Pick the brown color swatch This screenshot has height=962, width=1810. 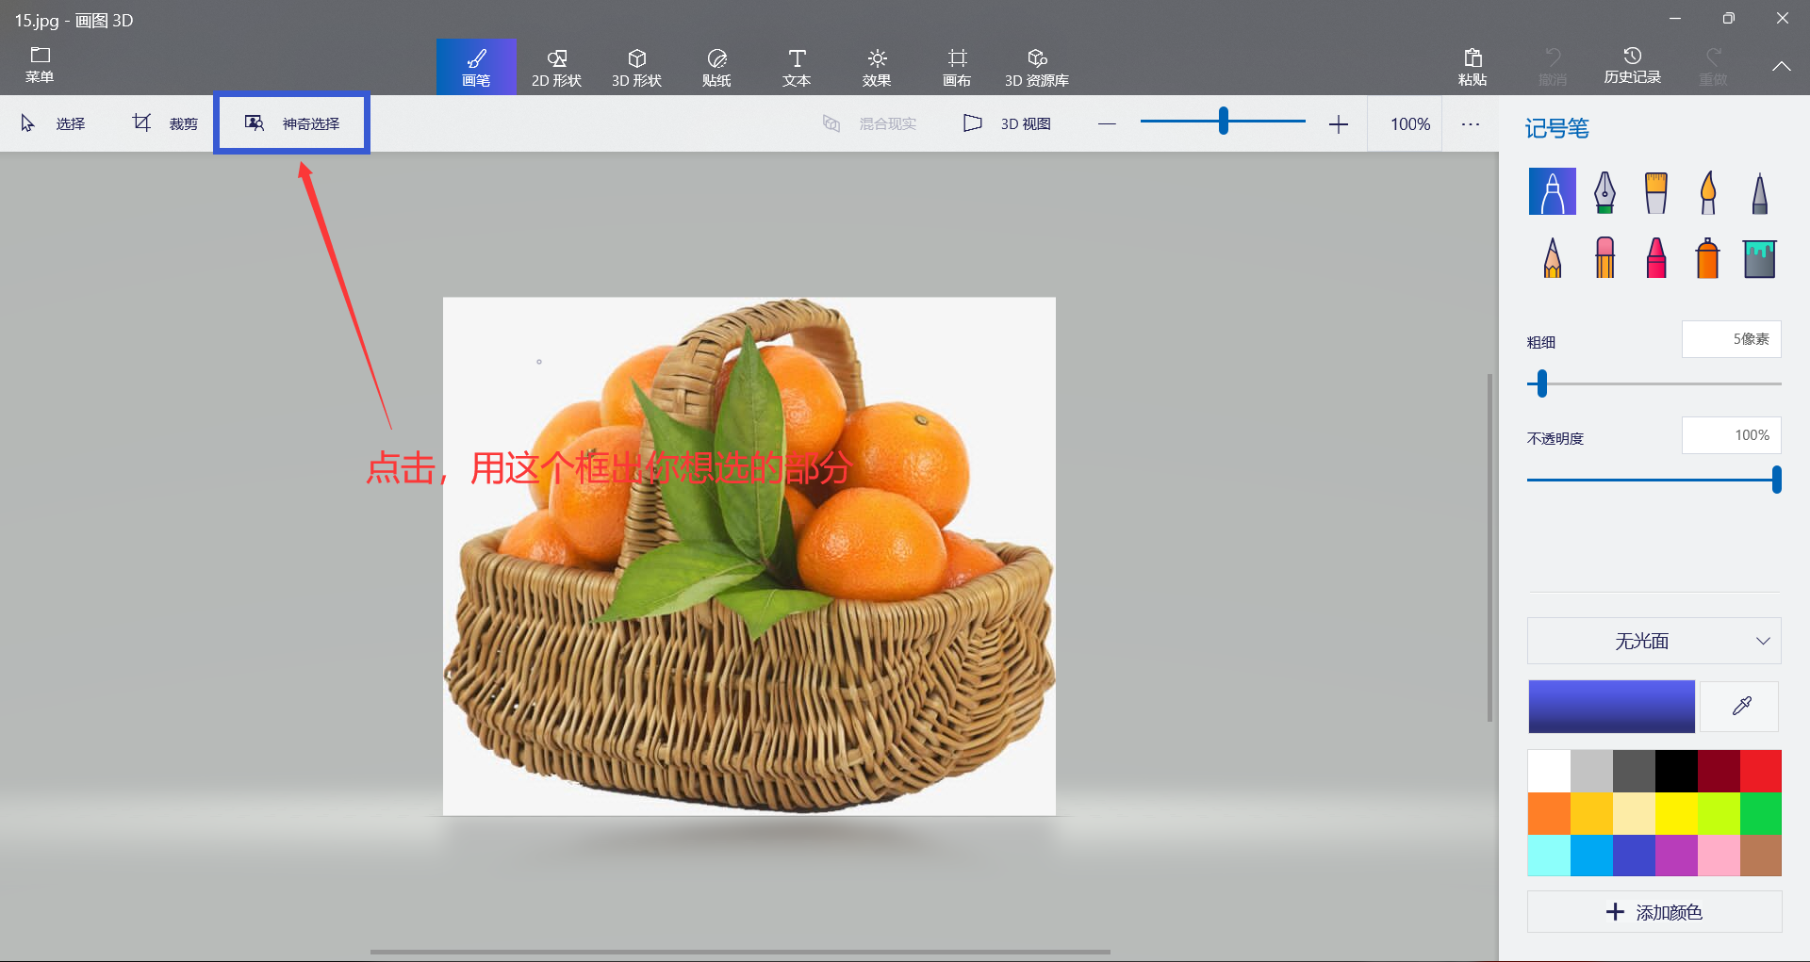point(1761,856)
